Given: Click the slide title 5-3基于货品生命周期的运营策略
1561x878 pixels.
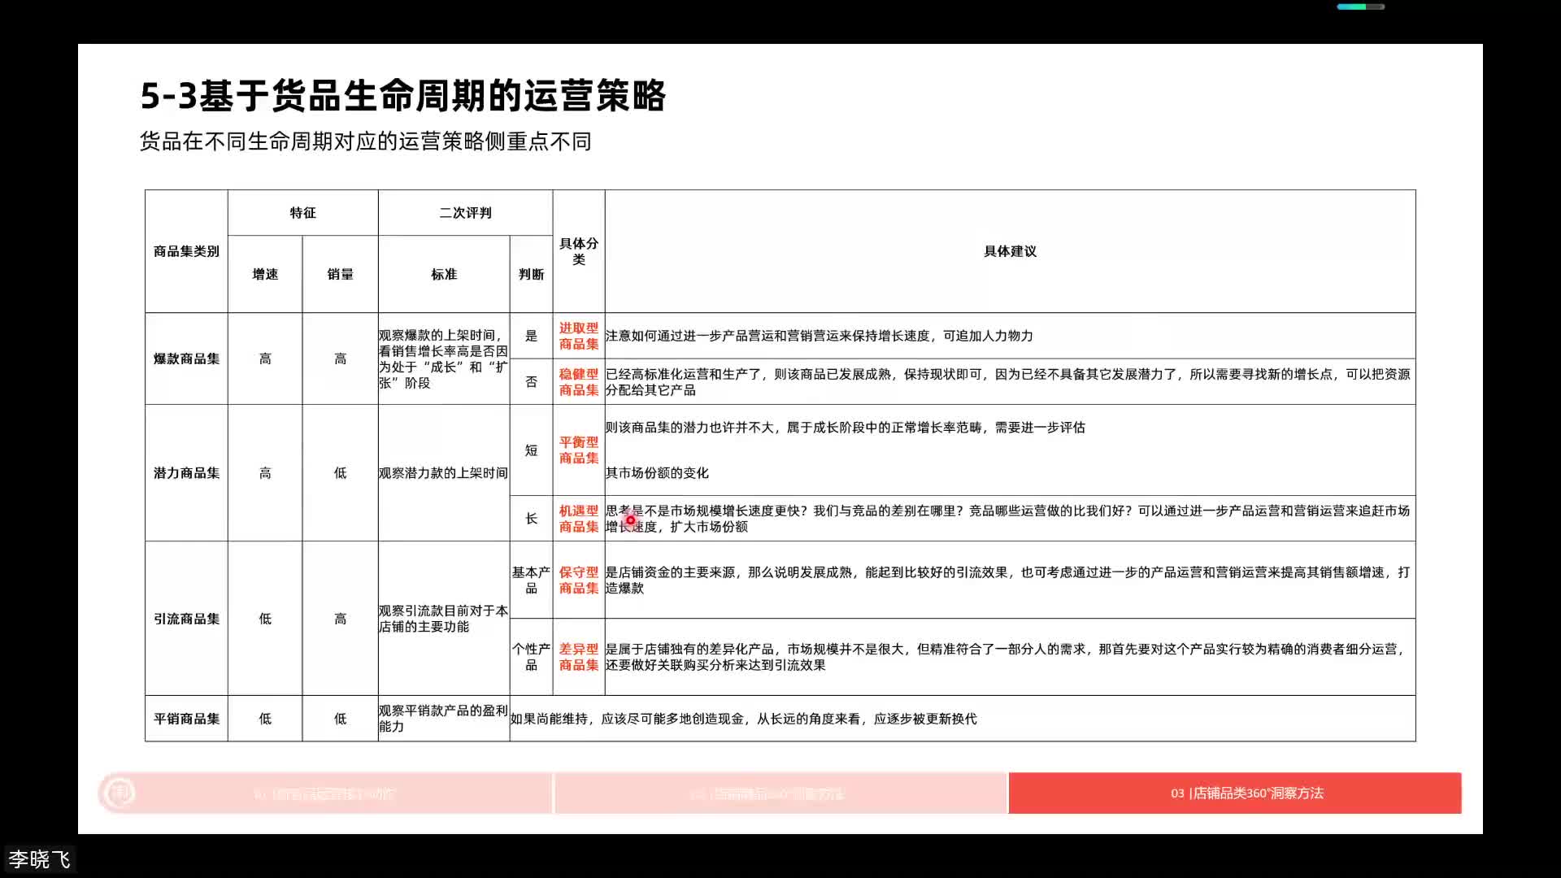Looking at the screenshot, I should 405,94.
